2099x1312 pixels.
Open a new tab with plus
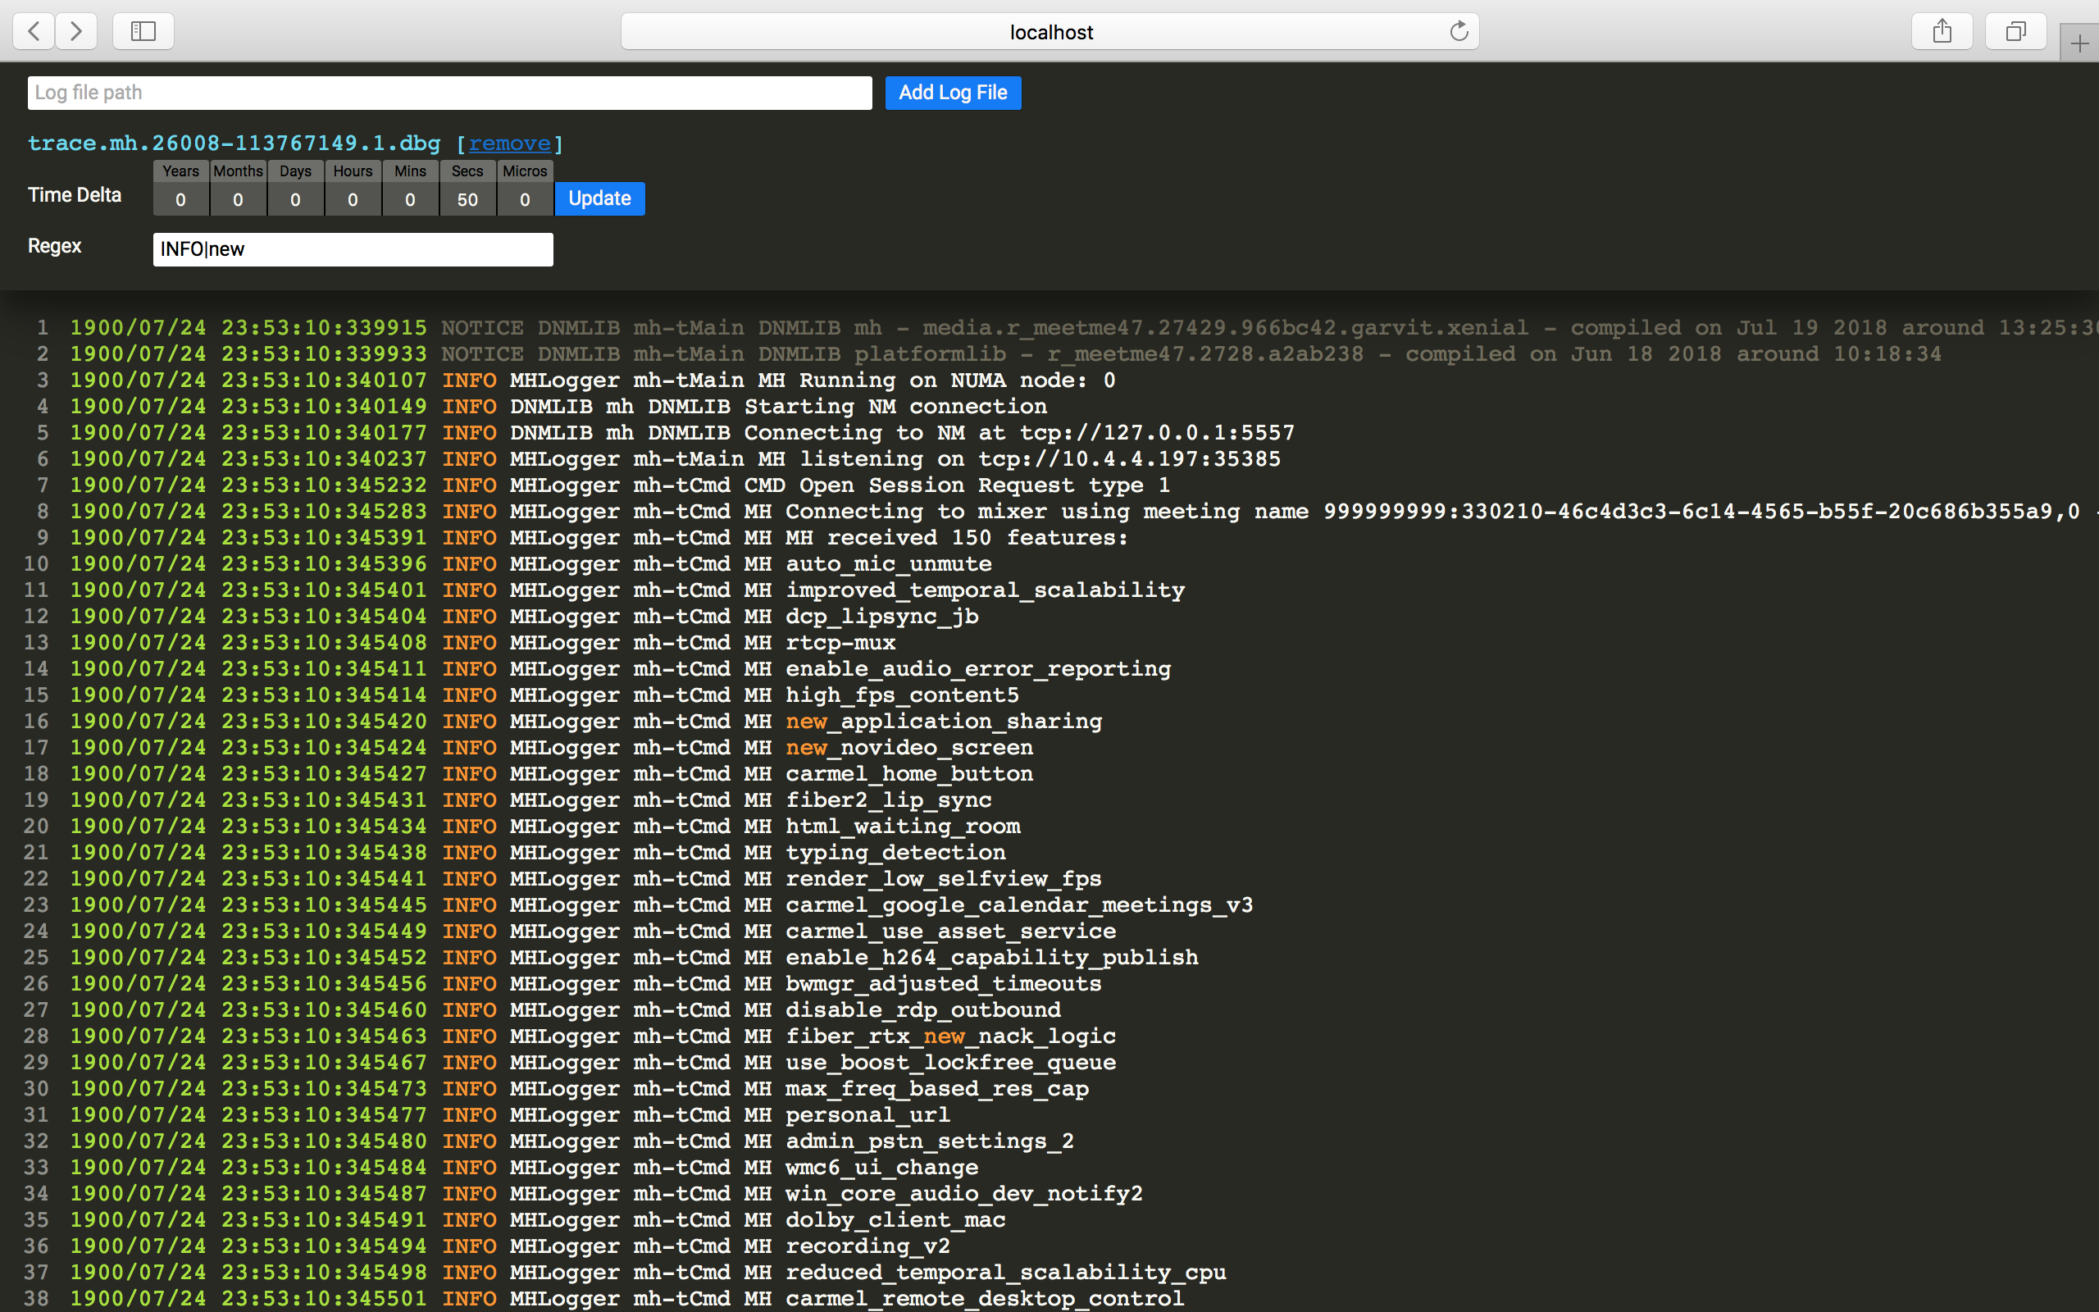(x=2079, y=43)
